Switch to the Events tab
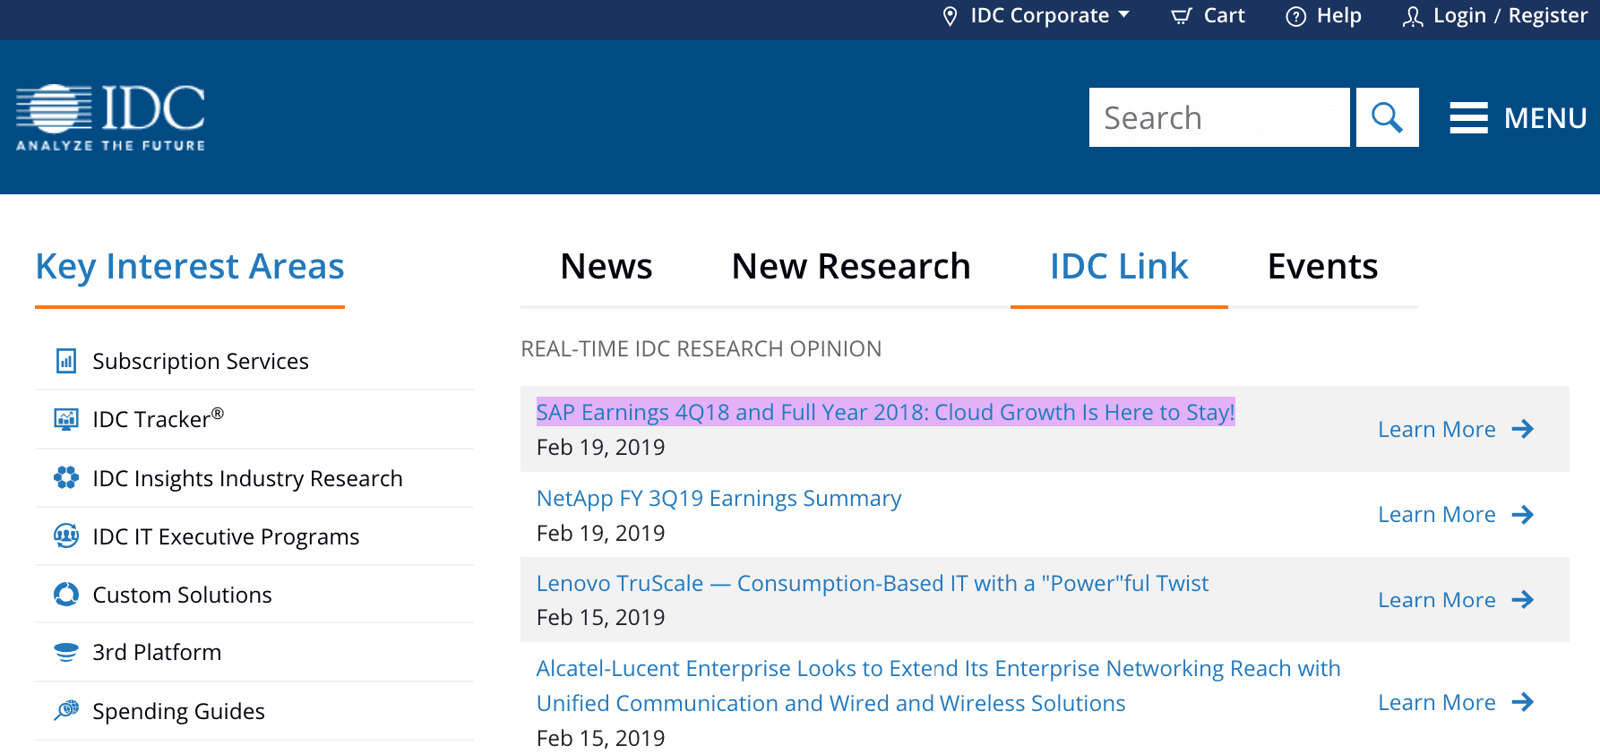1600x754 pixels. pyautogui.click(x=1323, y=267)
